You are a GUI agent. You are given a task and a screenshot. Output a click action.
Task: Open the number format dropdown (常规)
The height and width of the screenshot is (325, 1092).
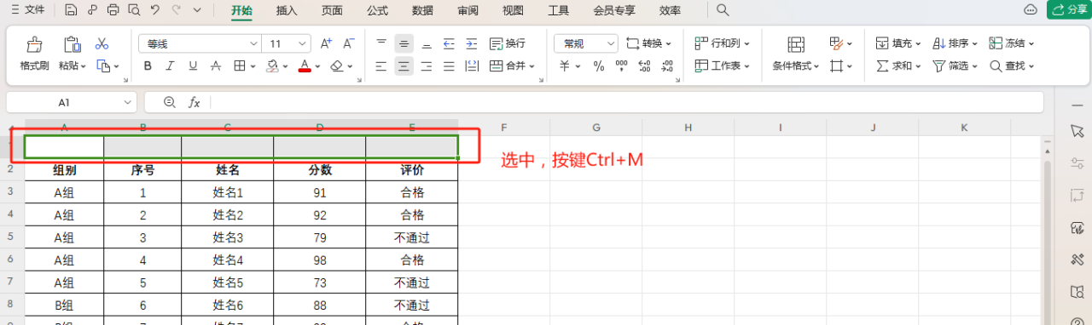pos(611,43)
